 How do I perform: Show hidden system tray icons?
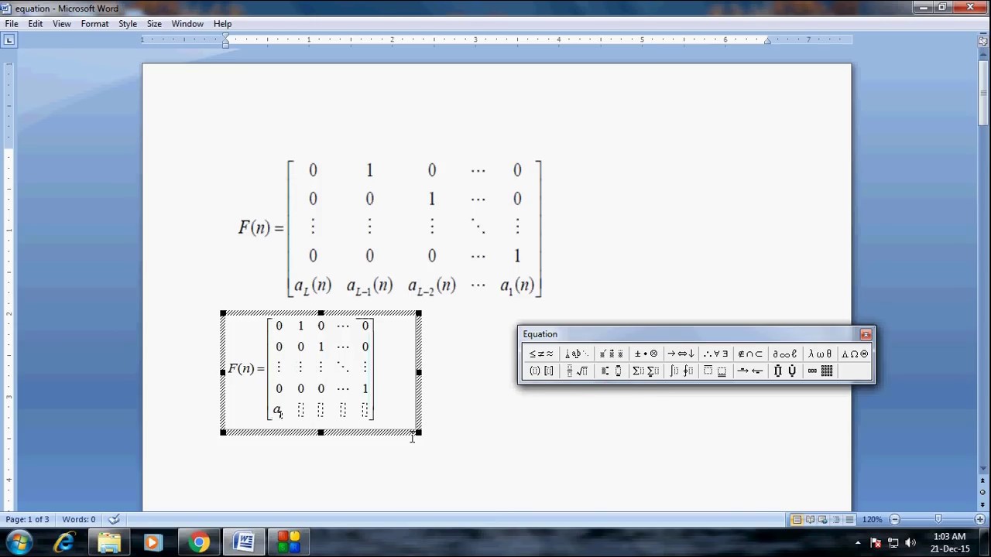pos(858,543)
